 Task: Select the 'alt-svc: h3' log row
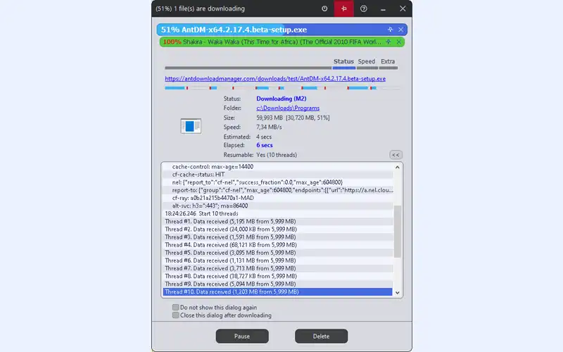(278, 206)
